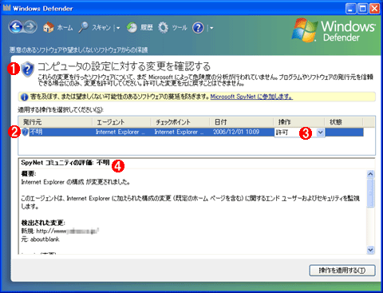
Task: Select the 不明 publisher row
Action: tap(191, 132)
